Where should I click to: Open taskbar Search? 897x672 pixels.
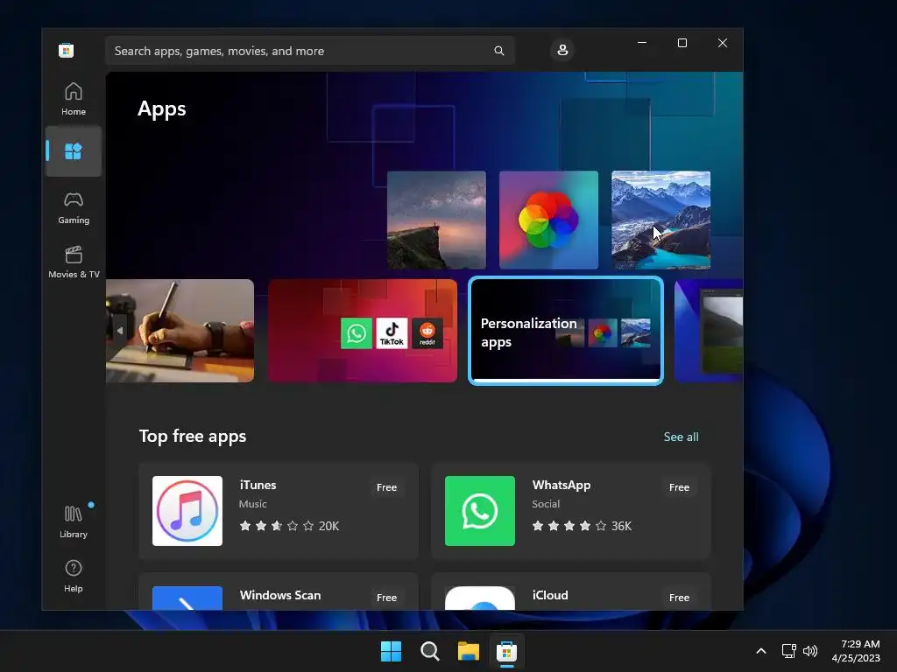(429, 651)
